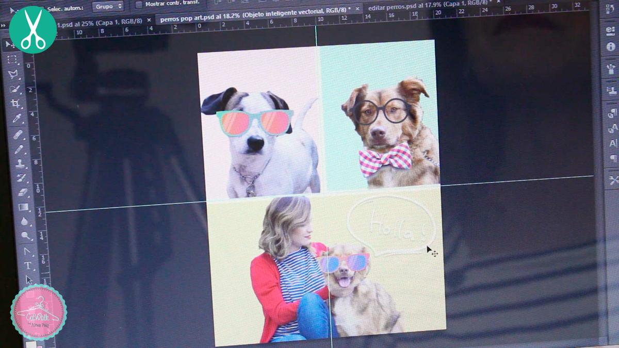Select the Eraser tool
Viewport: 619px width, 348px height.
(x=22, y=192)
